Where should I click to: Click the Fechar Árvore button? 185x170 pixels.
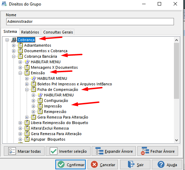158,151
